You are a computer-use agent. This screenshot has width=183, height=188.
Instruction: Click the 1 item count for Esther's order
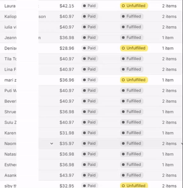pos(168,165)
